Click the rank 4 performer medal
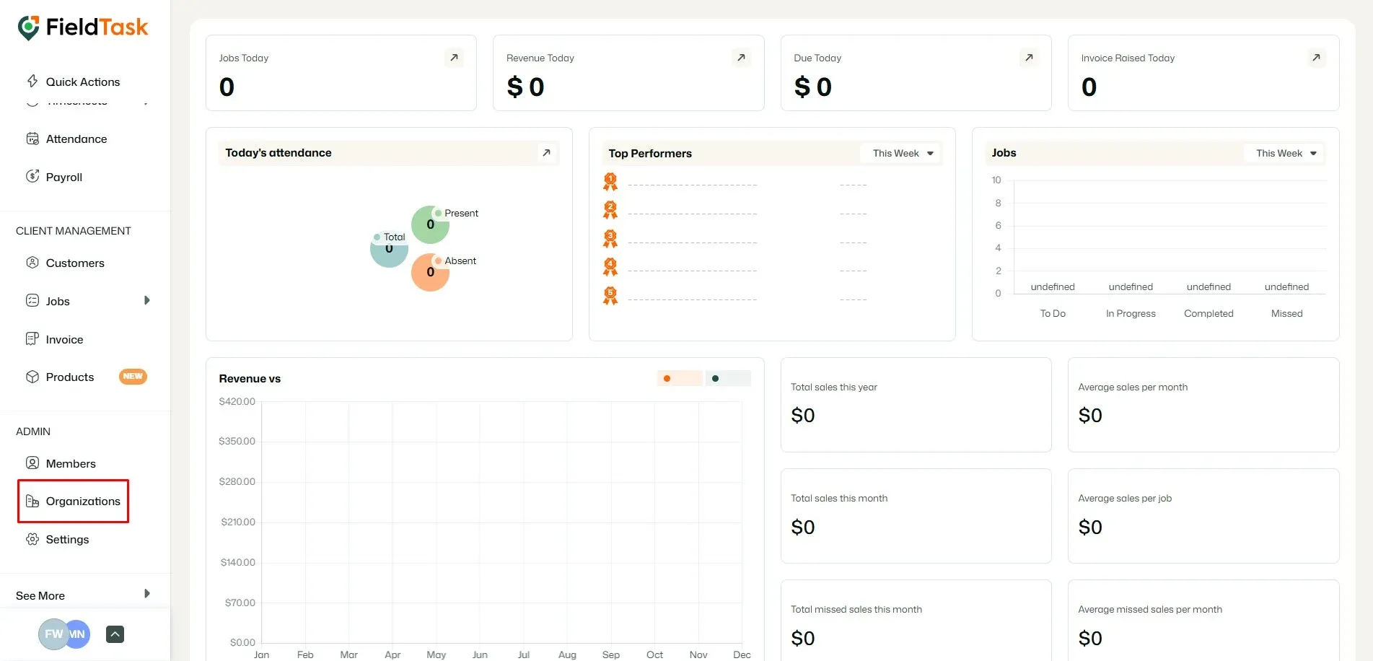 point(610,267)
